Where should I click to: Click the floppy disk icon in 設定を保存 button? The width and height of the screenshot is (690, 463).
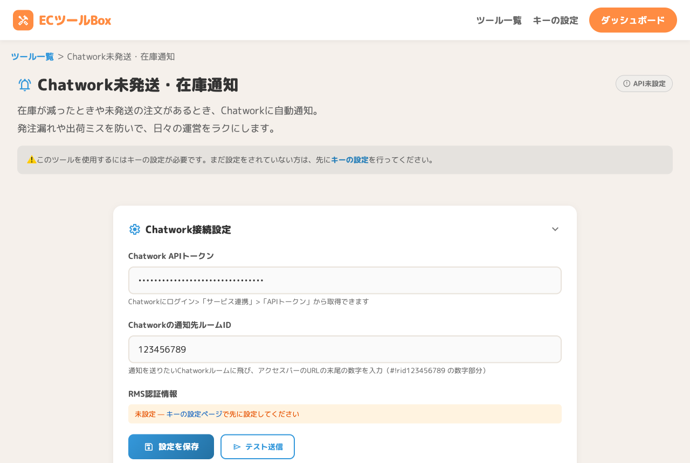pyautogui.click(x=149, y=447)
